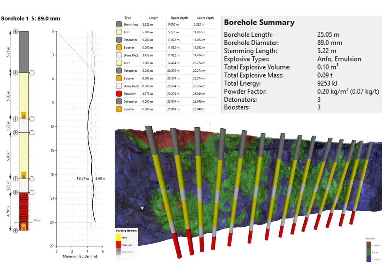Click the green 4.5 m burden swatch

click(369, 252)
